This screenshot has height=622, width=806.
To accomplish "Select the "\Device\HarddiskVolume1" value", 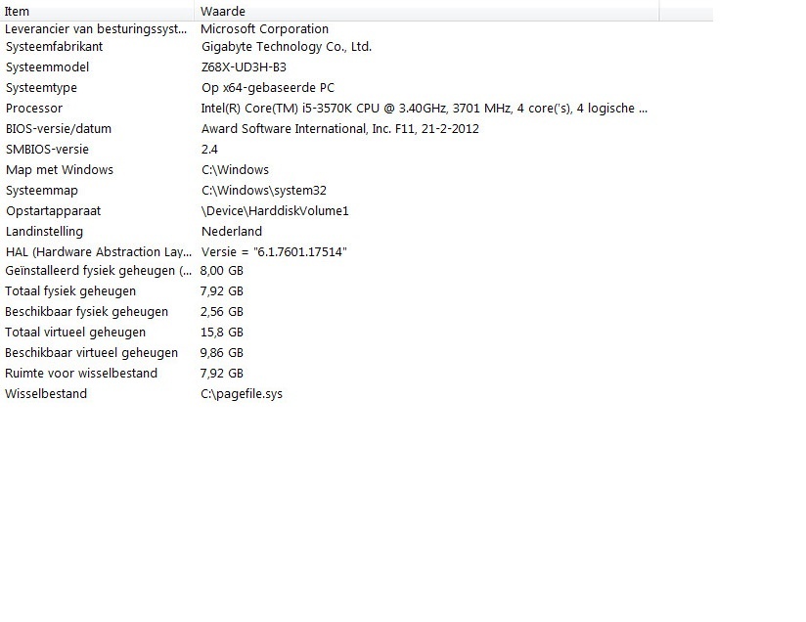I will coord(275,211).
